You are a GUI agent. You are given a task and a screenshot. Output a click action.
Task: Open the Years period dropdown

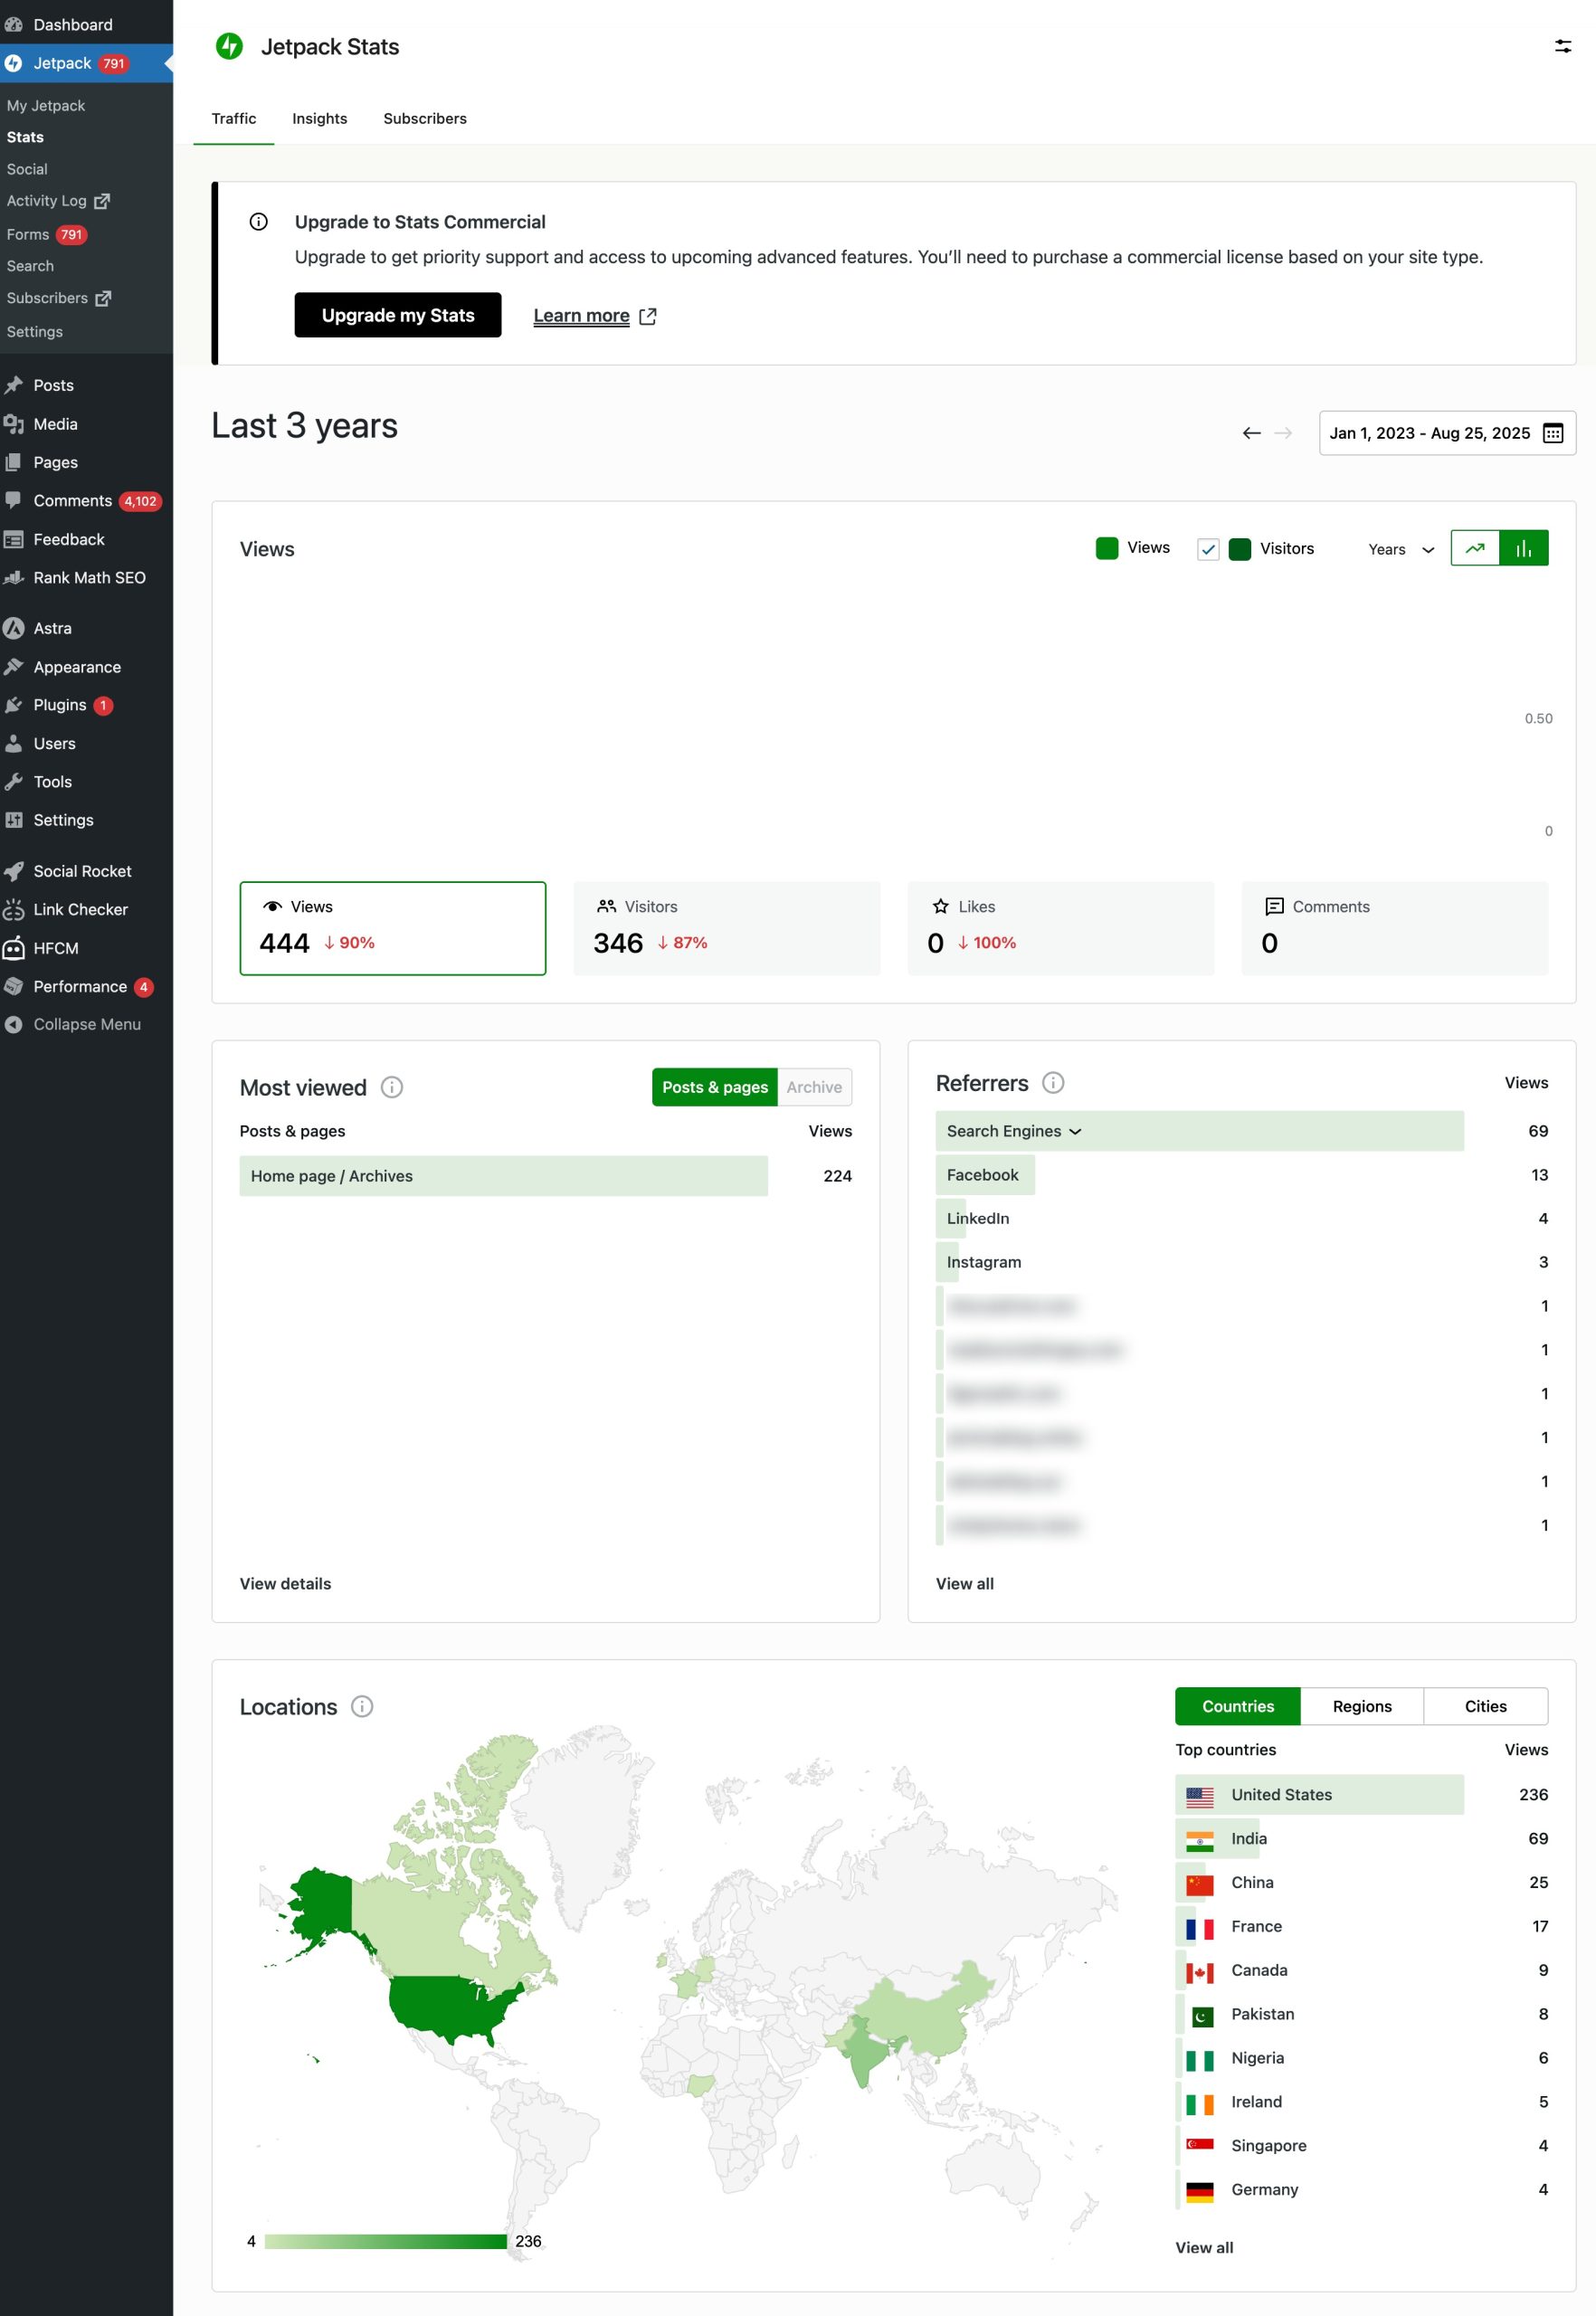[x=1401, y=549]
